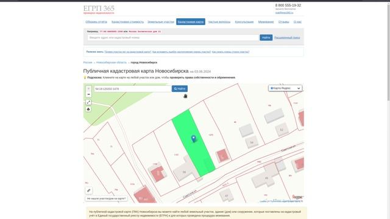Open the Кадастровая карта tab
The height and width of the screenshot is (219, 390).
pos(191,22)
